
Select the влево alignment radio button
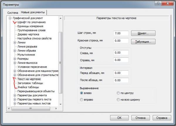coord(82,93)
